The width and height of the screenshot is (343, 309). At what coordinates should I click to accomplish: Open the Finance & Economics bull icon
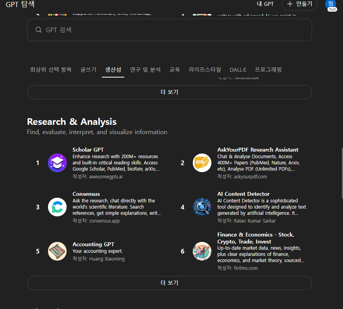click(x=202, y=251)
